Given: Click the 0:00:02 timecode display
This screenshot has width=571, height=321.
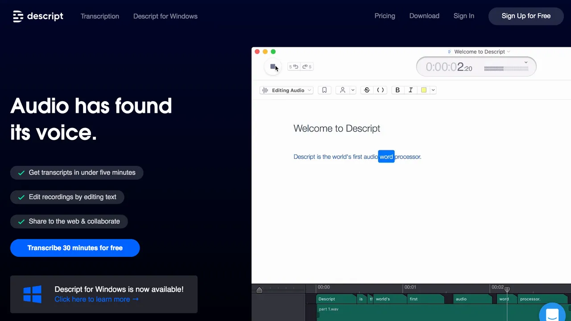Looking at the screenshot, I should [x=449, y=67].
